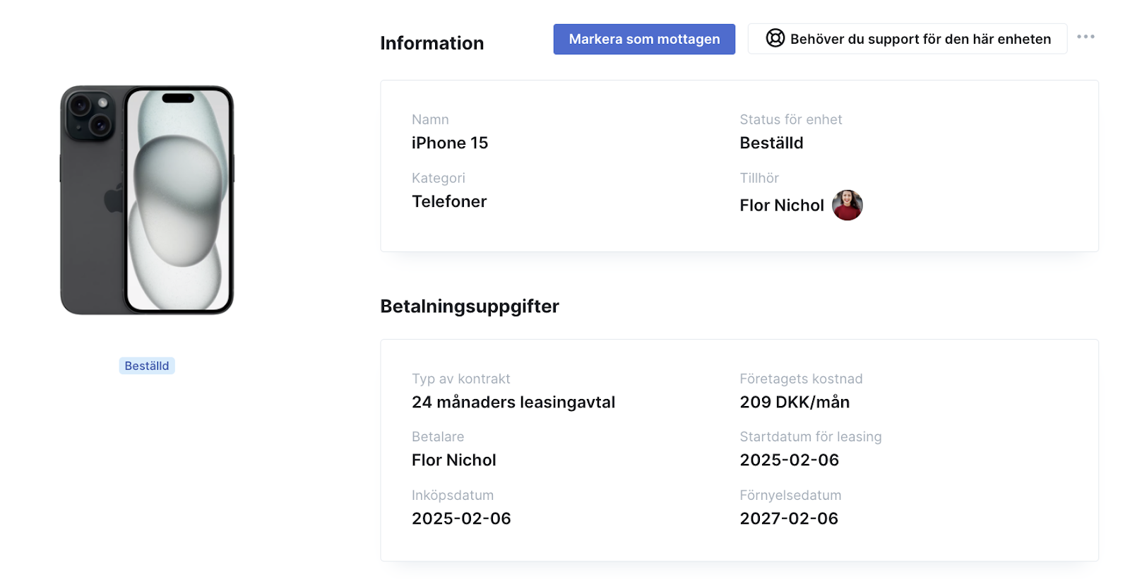Viewport: 1130px width, 579px height.
Task: Open the three-dot more options menu
Action: pos(1086,37)
